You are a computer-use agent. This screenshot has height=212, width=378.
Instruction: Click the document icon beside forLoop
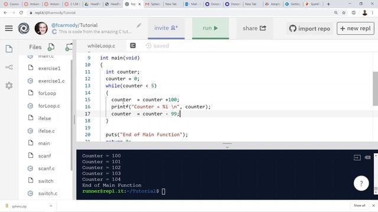[31, 93]
